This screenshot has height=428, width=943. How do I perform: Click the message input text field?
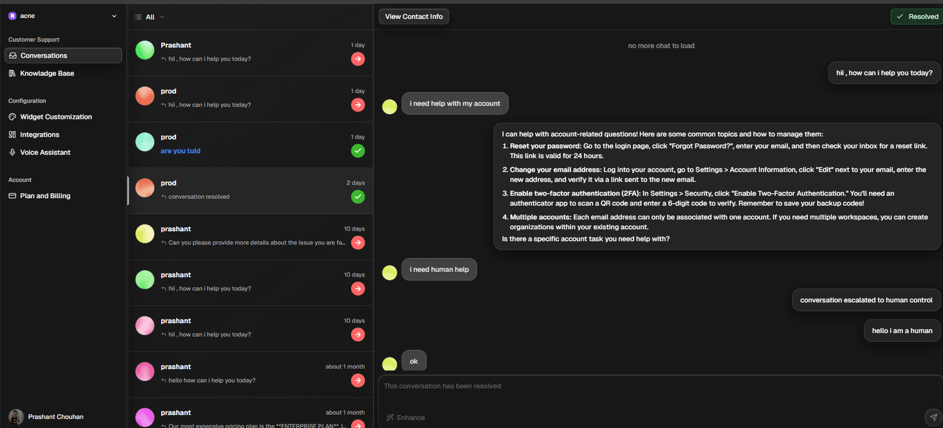pos(651,392)
